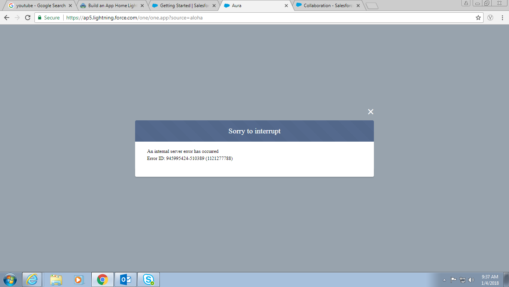509x287 pixels.
Task: Open the V browser extension icon
Action: 490,18
